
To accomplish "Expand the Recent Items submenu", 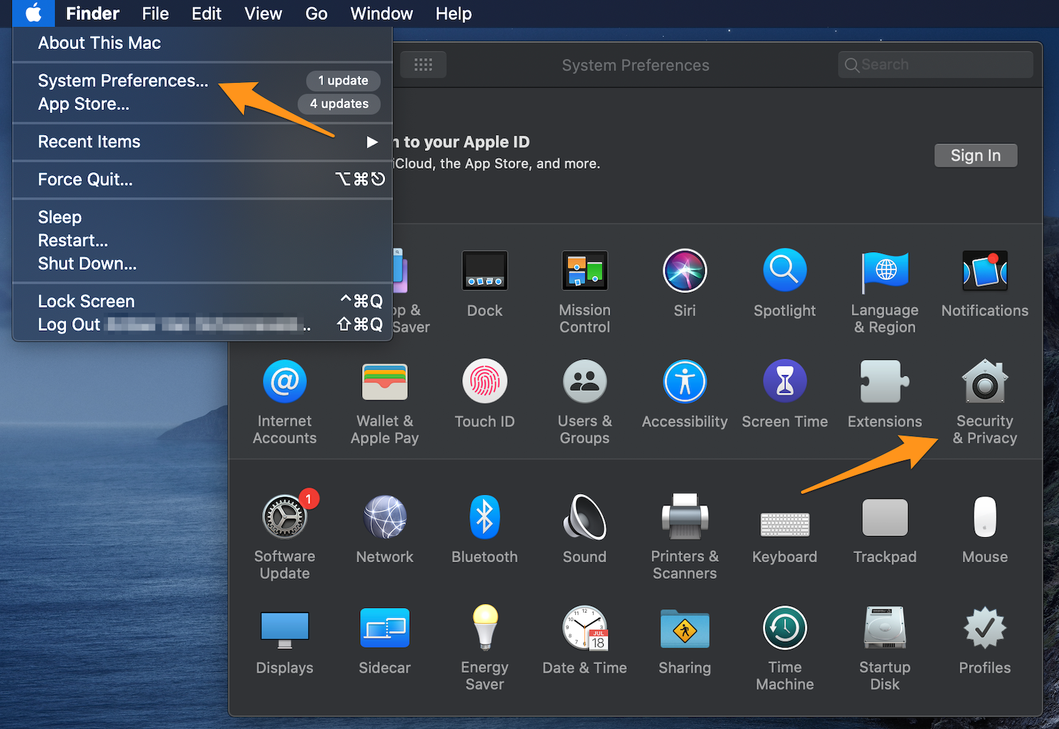I will (203, 142).
